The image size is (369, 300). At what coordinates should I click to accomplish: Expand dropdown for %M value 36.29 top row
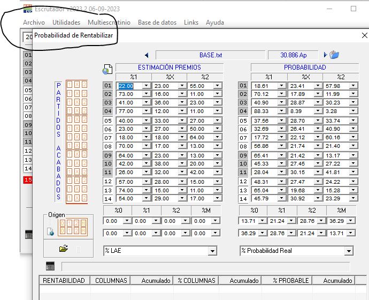point(351,221)
